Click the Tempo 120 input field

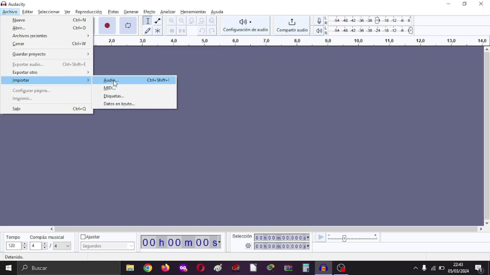click(x=14, y=246)
